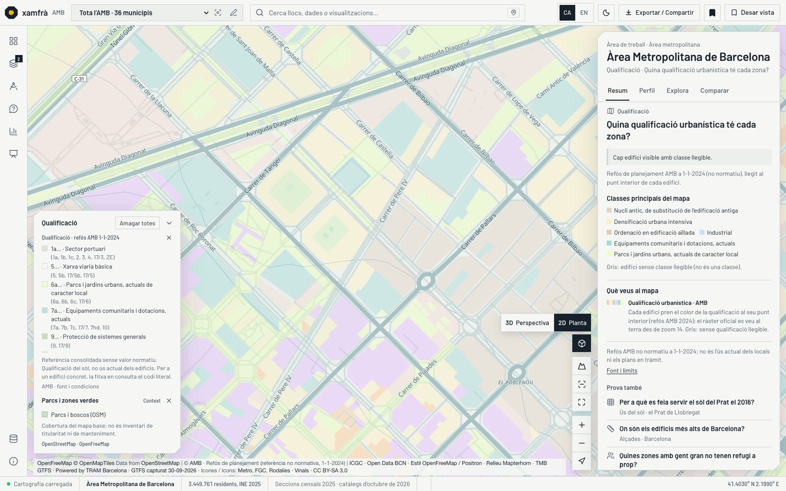The width and height of the screenshot is (786, 491).
Task: Open the Resum tab
Action: pyautogui.click(x=618, y=91)
